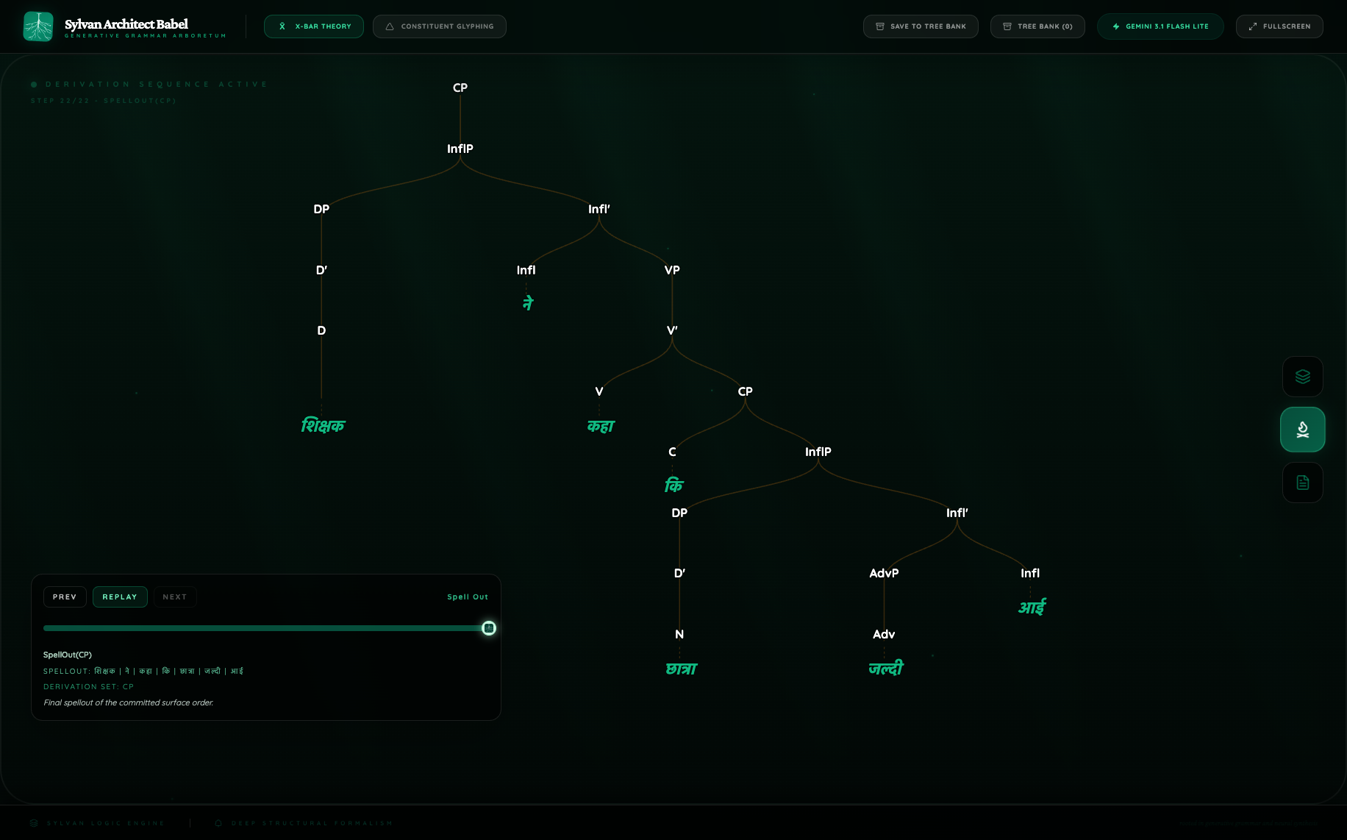Select the शिक्षक terminal node
Image resolution: width=1347 pixels, height=840 pixels.
pos(323,424)
